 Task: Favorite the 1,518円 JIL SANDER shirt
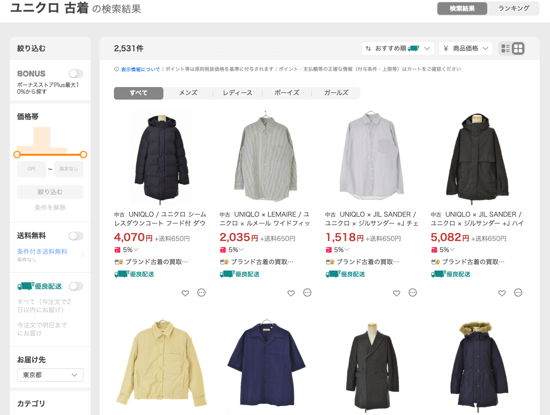[397, 293]
